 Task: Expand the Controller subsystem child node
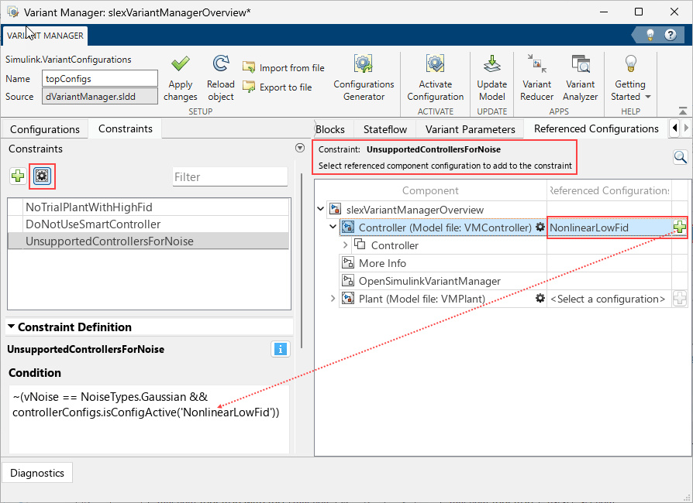346,245
